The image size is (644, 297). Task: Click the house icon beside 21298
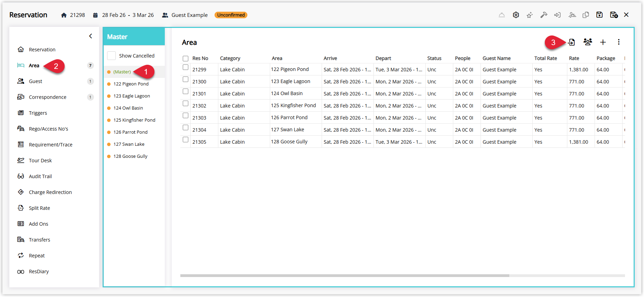pyautogui.click(x=64, y=15)
